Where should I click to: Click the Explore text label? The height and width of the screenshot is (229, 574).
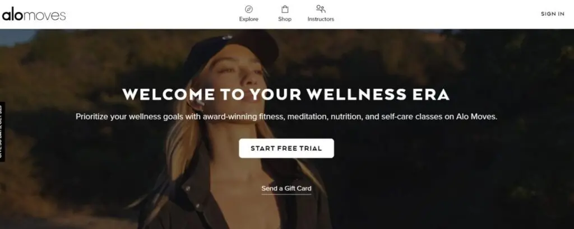click(x=249, y=19)
